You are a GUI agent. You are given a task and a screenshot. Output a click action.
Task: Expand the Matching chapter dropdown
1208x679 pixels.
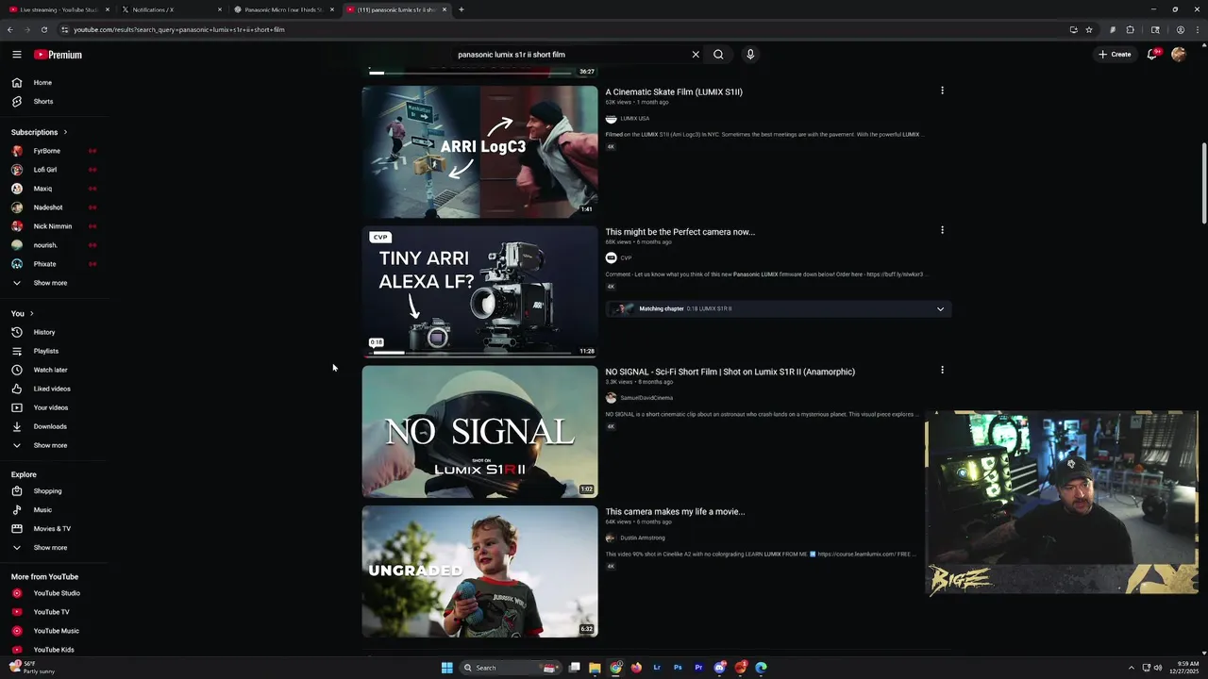tap(940, 309)
